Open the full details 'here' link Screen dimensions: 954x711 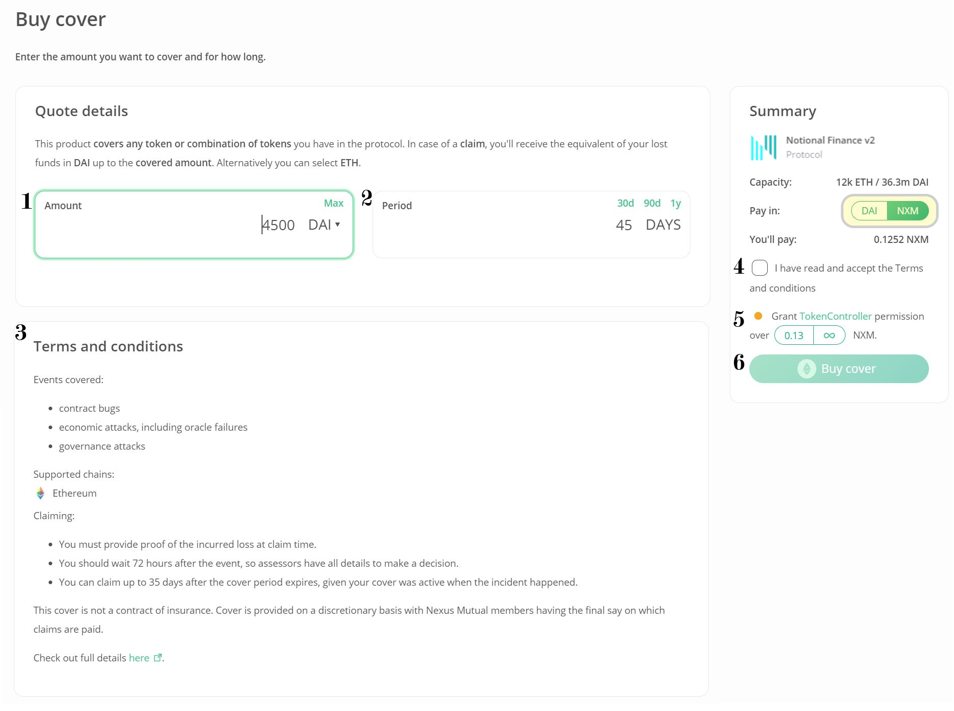[x=139, y=658]
